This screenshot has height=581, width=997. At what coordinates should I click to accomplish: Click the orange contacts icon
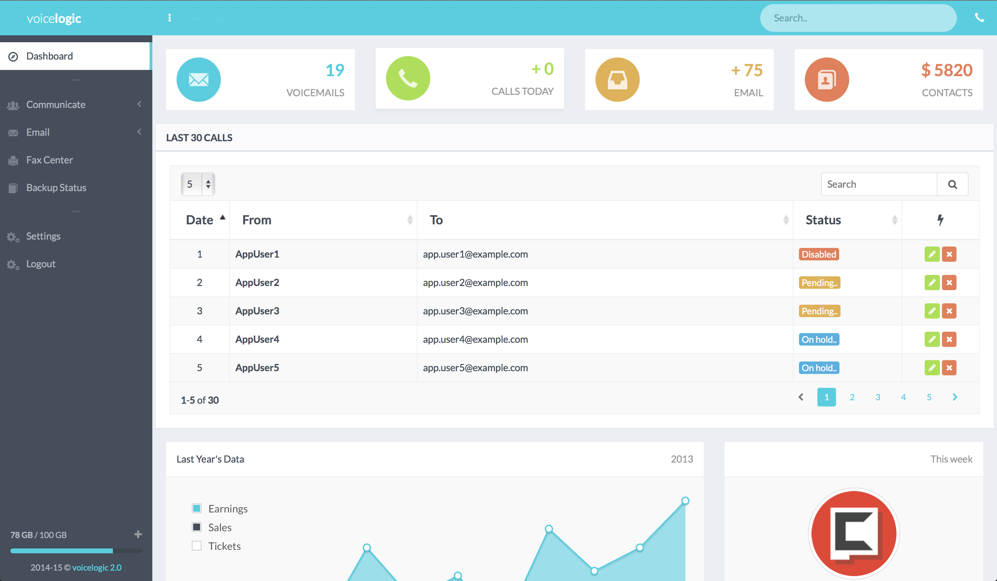(826, 80)
